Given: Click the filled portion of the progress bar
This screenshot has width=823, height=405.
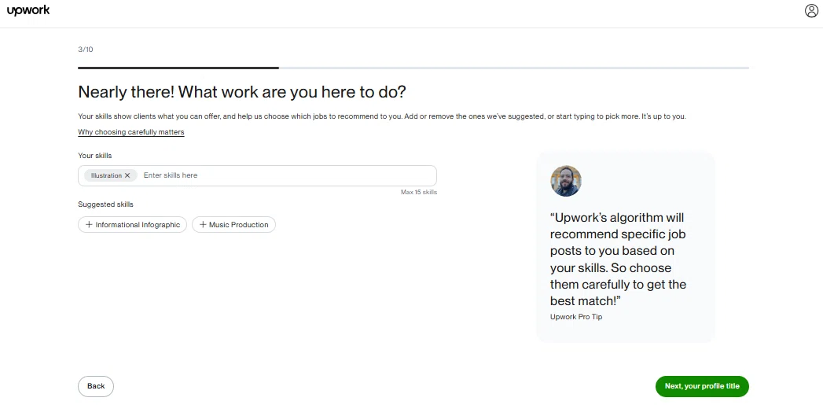Looking at the screenshot, I should 178,68.
